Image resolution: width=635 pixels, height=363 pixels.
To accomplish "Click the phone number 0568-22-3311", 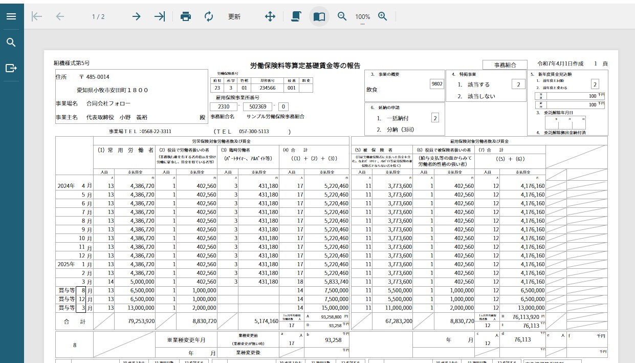I will tap(157, 132).
